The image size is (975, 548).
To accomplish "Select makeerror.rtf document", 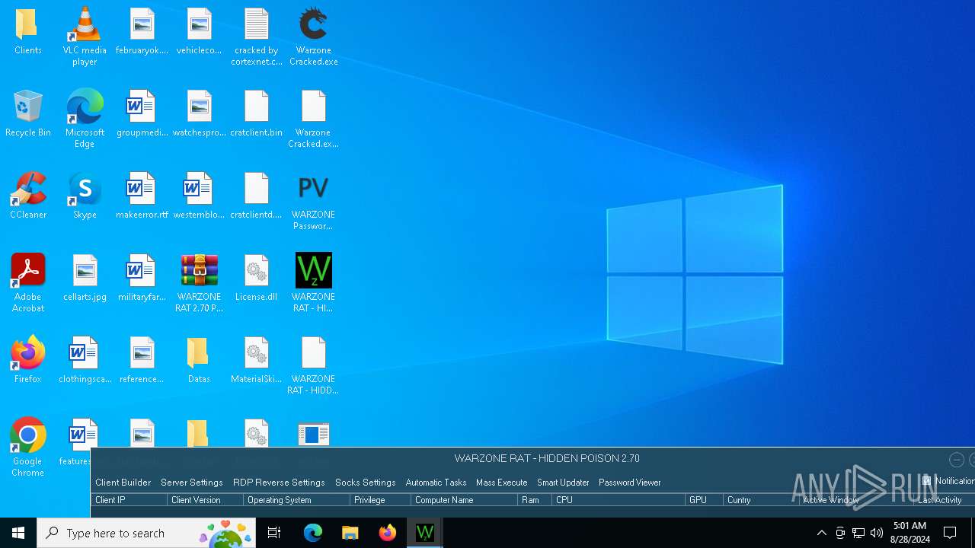I will pos(142,196).
